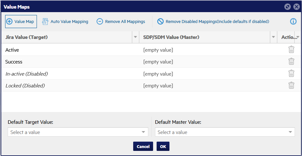
Task: Click the empty value cell for Success
Action: click(x=208, y=62)
